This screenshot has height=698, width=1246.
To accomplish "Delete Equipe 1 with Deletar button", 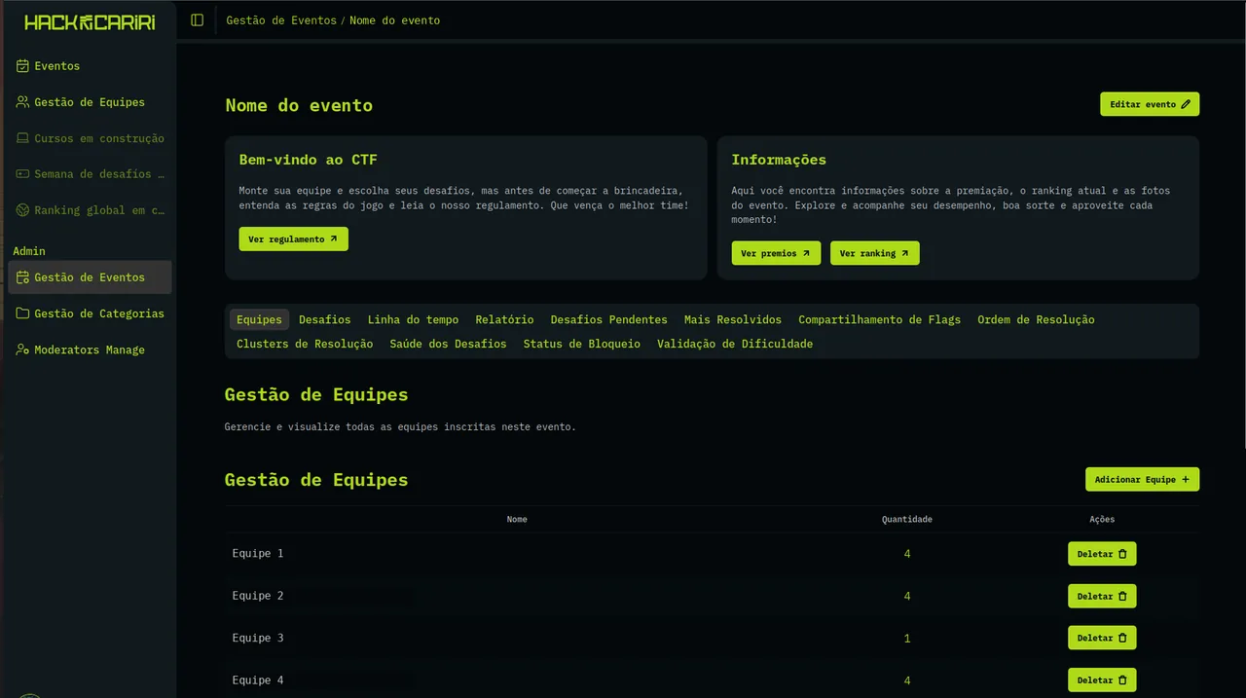I will (x=1102, y=554).
